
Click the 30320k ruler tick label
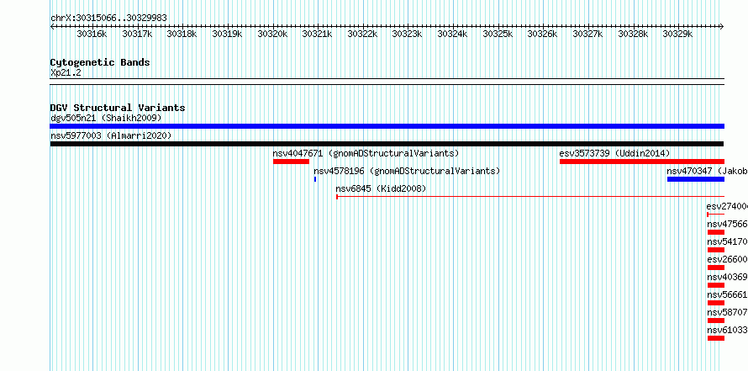click(272, 34)
